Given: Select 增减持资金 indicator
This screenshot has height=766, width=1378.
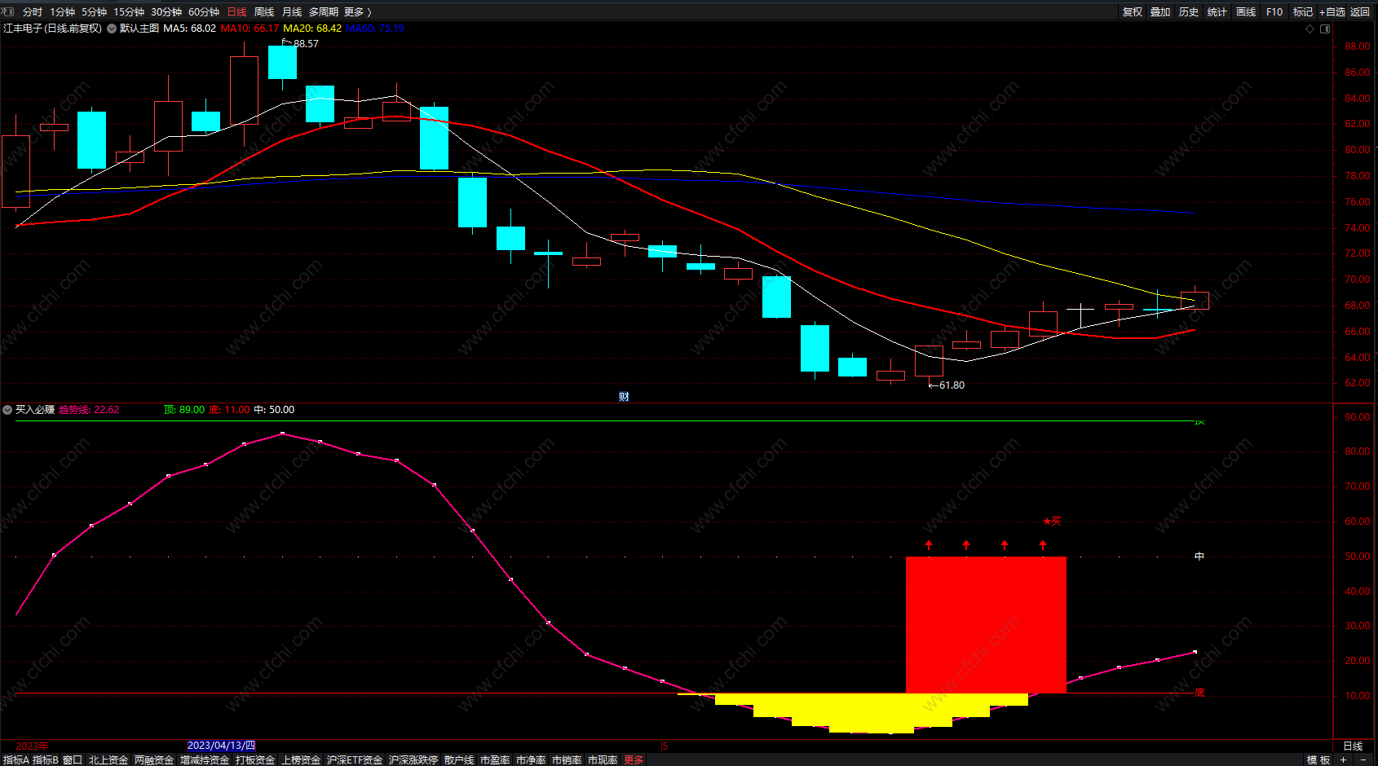Looking at the screenshot, I should tap(205, 759).
